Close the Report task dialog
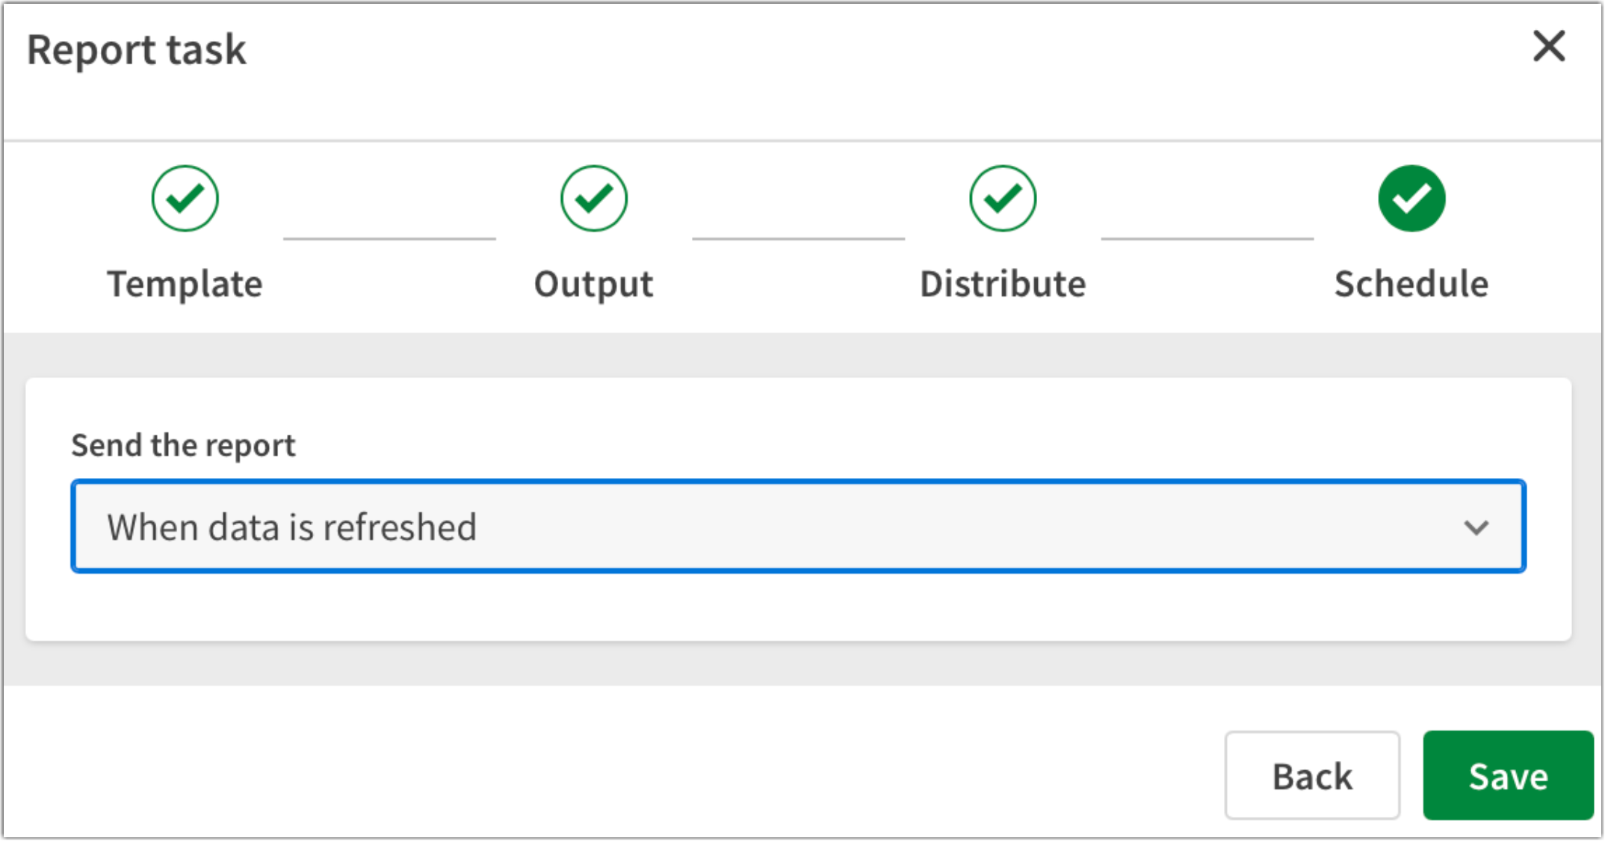The image size is (1605, 841). click(1548, 46)
